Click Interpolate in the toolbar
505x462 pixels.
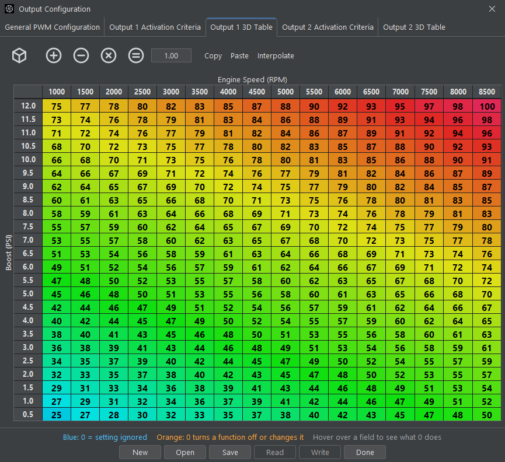276,55
